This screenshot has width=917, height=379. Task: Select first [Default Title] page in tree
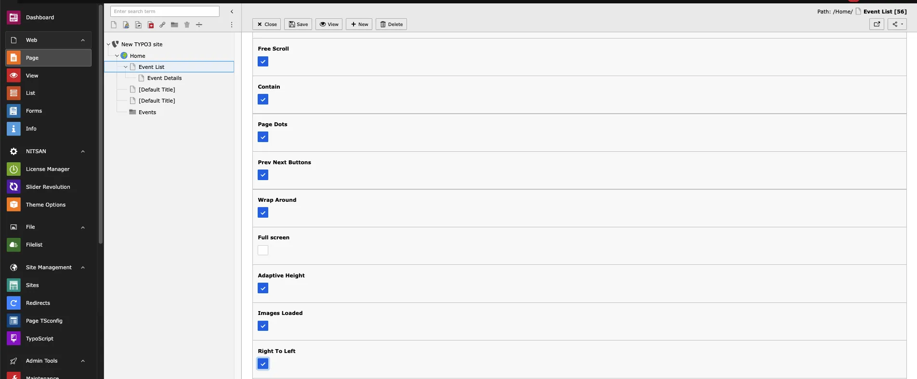click(x=157, y=90)
